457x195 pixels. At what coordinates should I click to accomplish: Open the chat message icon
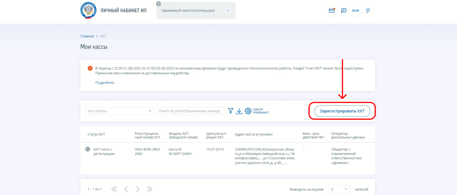344,11
